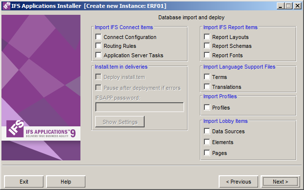Check Application Server Tasks

click(x=99, y=55)
